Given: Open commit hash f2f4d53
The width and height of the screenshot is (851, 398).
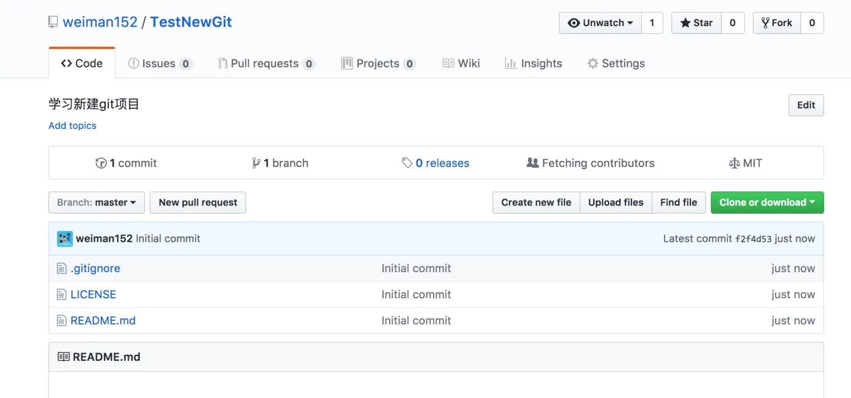Looking at the screenshot, I should [753, 239].
